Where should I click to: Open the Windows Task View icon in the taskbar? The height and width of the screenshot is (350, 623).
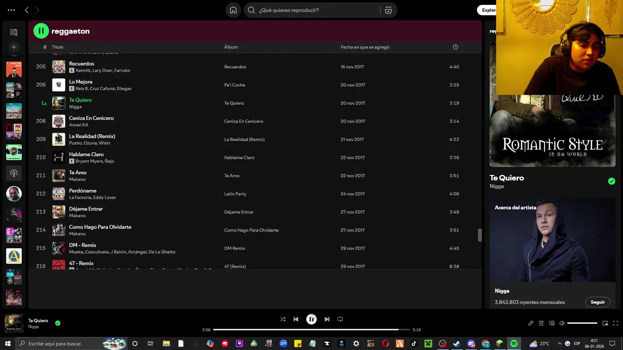150,344
